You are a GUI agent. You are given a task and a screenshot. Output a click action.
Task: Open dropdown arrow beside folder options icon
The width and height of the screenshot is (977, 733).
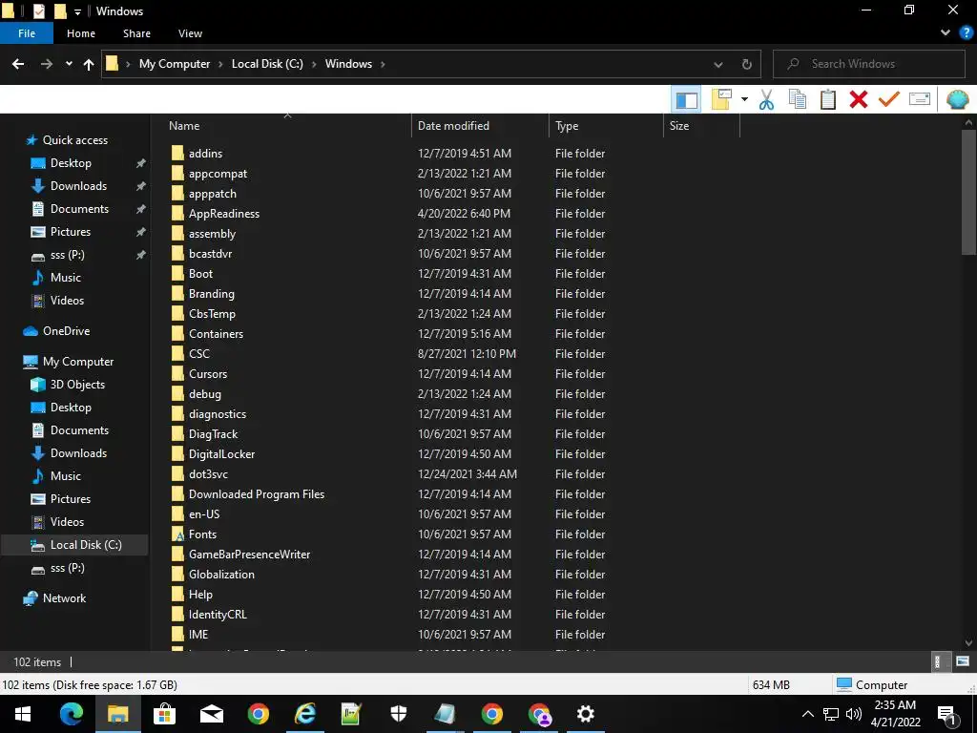744,99
